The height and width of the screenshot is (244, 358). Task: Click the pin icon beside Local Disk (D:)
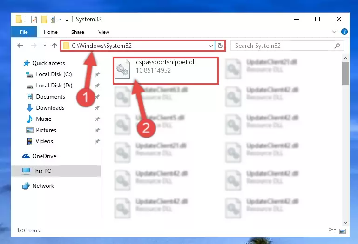[x=97, y=86]
